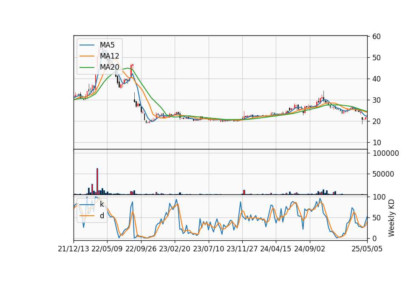The width and height of the screenshot is (408, 293).
Task: Click the 23/02/20 date tick label
Action: (x=175, y=249)
